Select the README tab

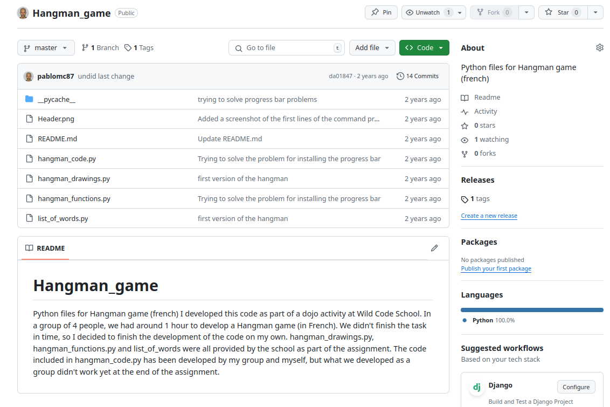[x=45, y=249]
